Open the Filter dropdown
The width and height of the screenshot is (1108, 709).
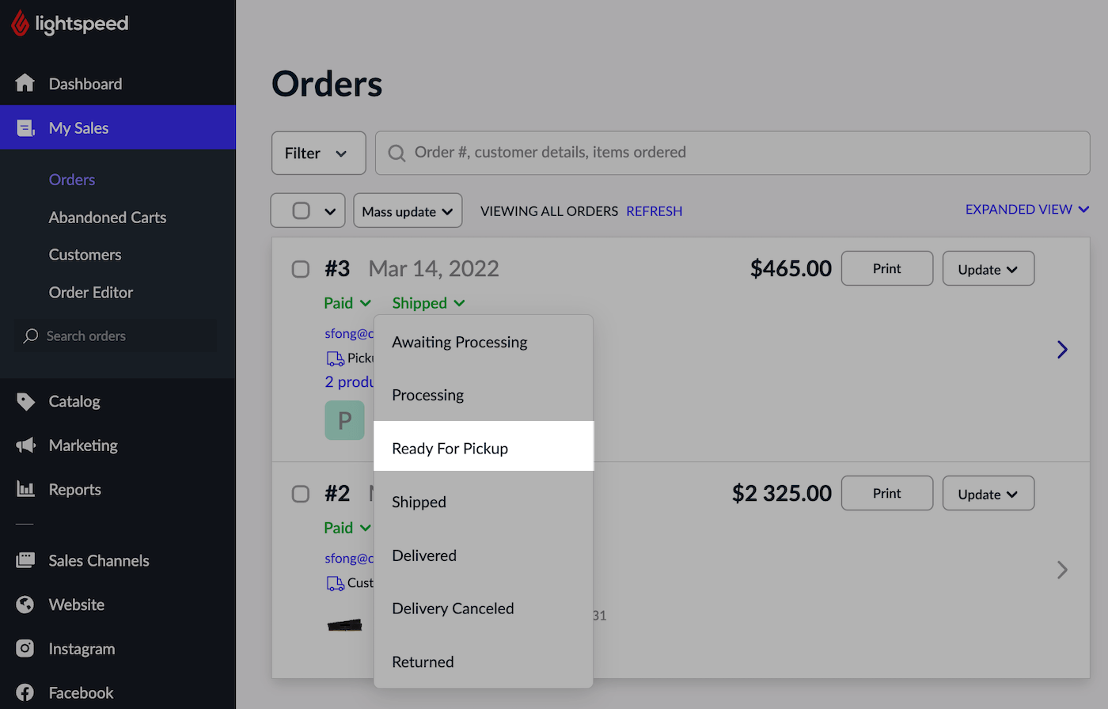pos(318,153)
